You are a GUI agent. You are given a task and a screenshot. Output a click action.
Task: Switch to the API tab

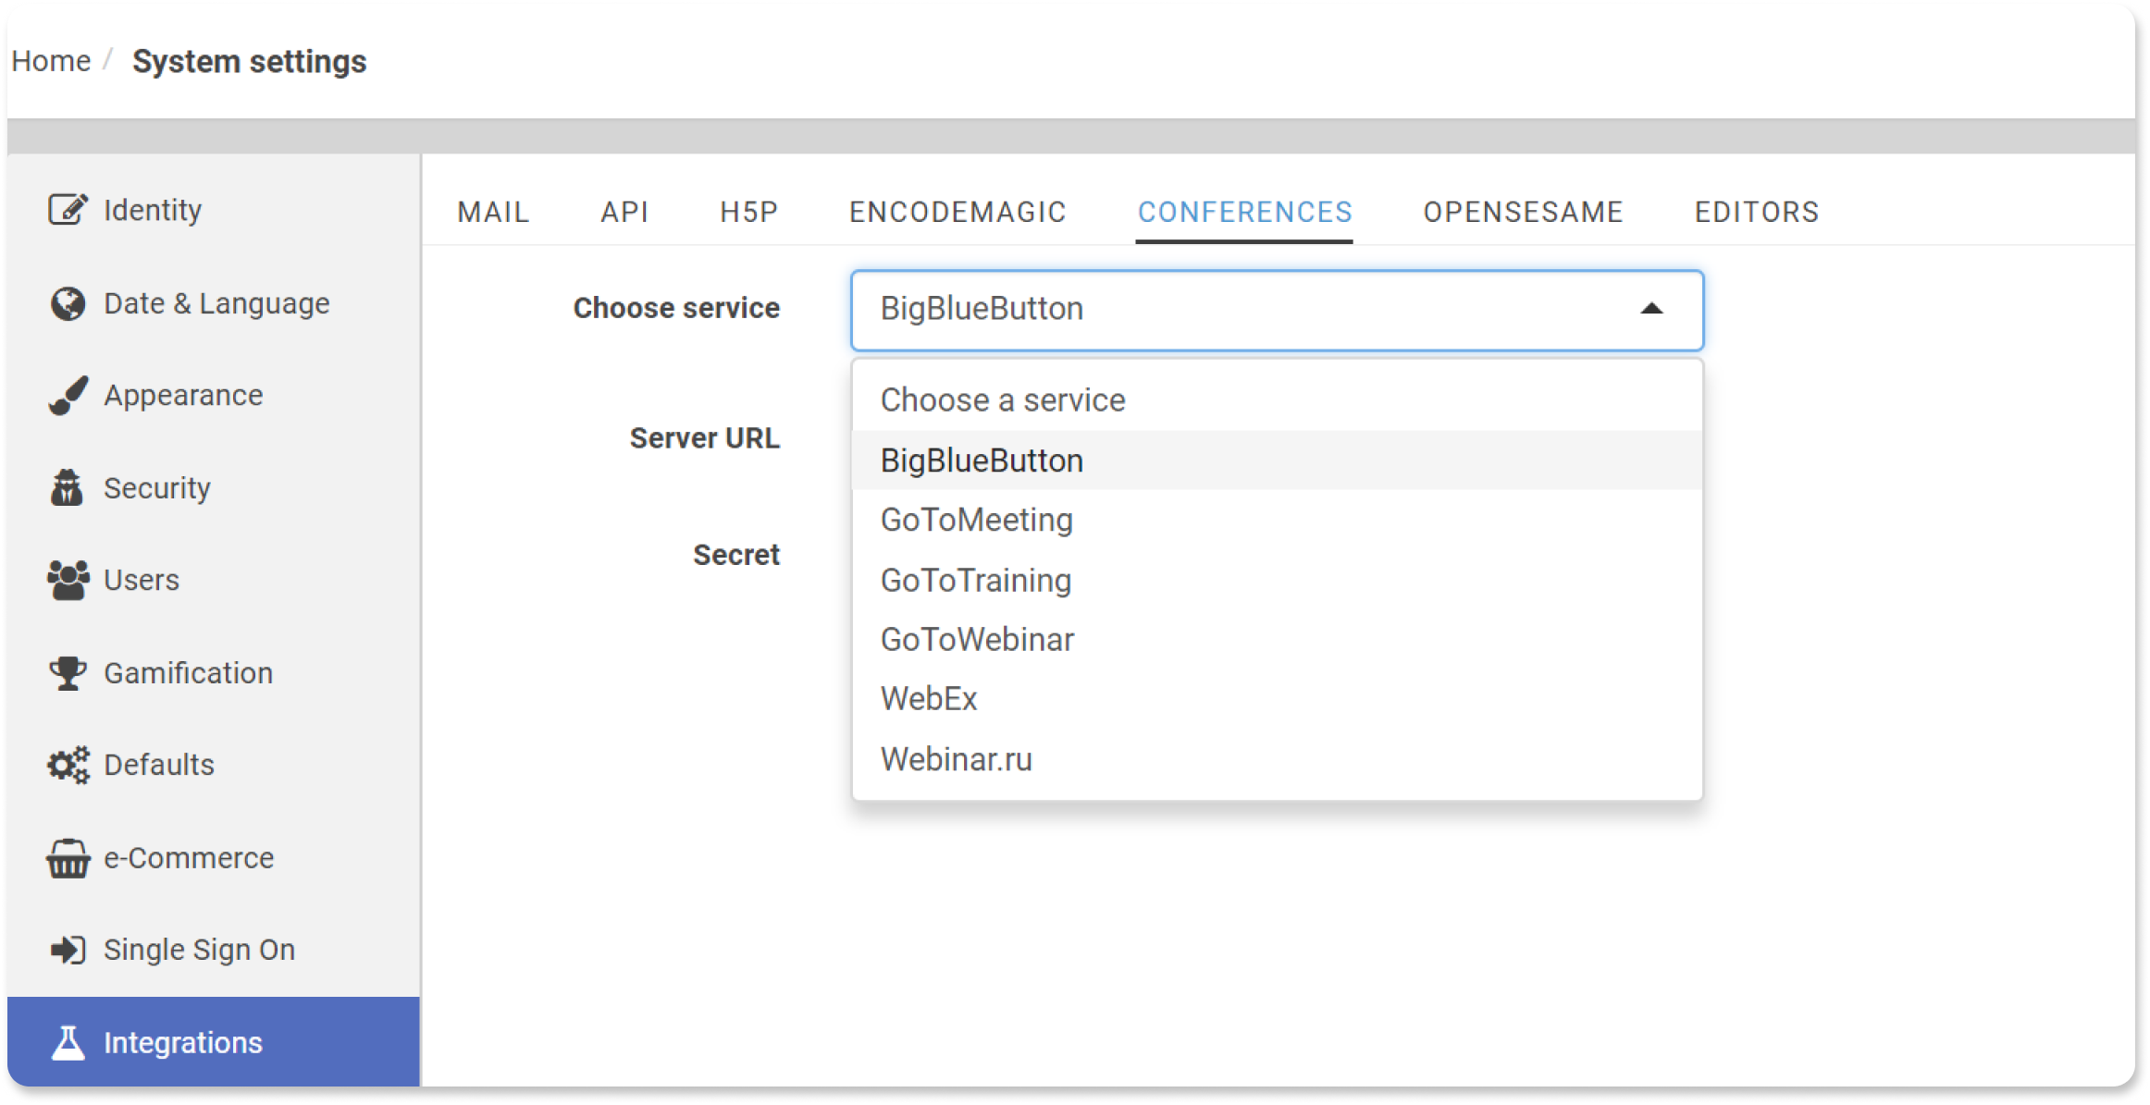(x=624, y=212)
